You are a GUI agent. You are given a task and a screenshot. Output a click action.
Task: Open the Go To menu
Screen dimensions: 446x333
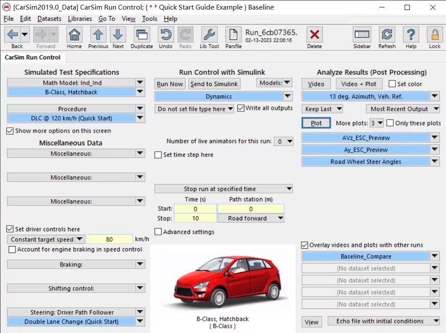click(107, 19)
